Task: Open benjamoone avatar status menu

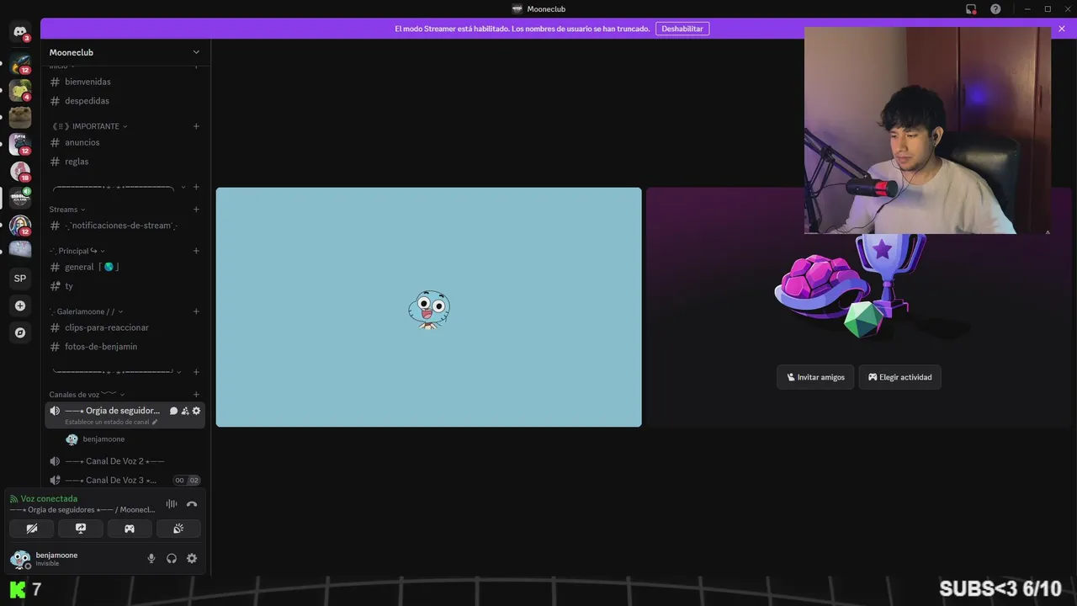Action: (x=20, y=559)
